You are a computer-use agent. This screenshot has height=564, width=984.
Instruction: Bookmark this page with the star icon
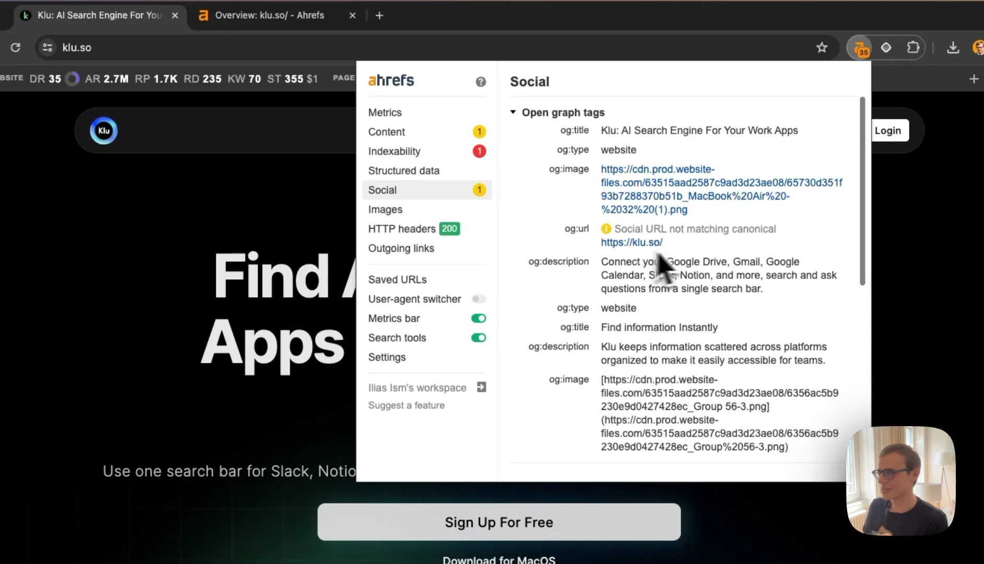[822, 48]
